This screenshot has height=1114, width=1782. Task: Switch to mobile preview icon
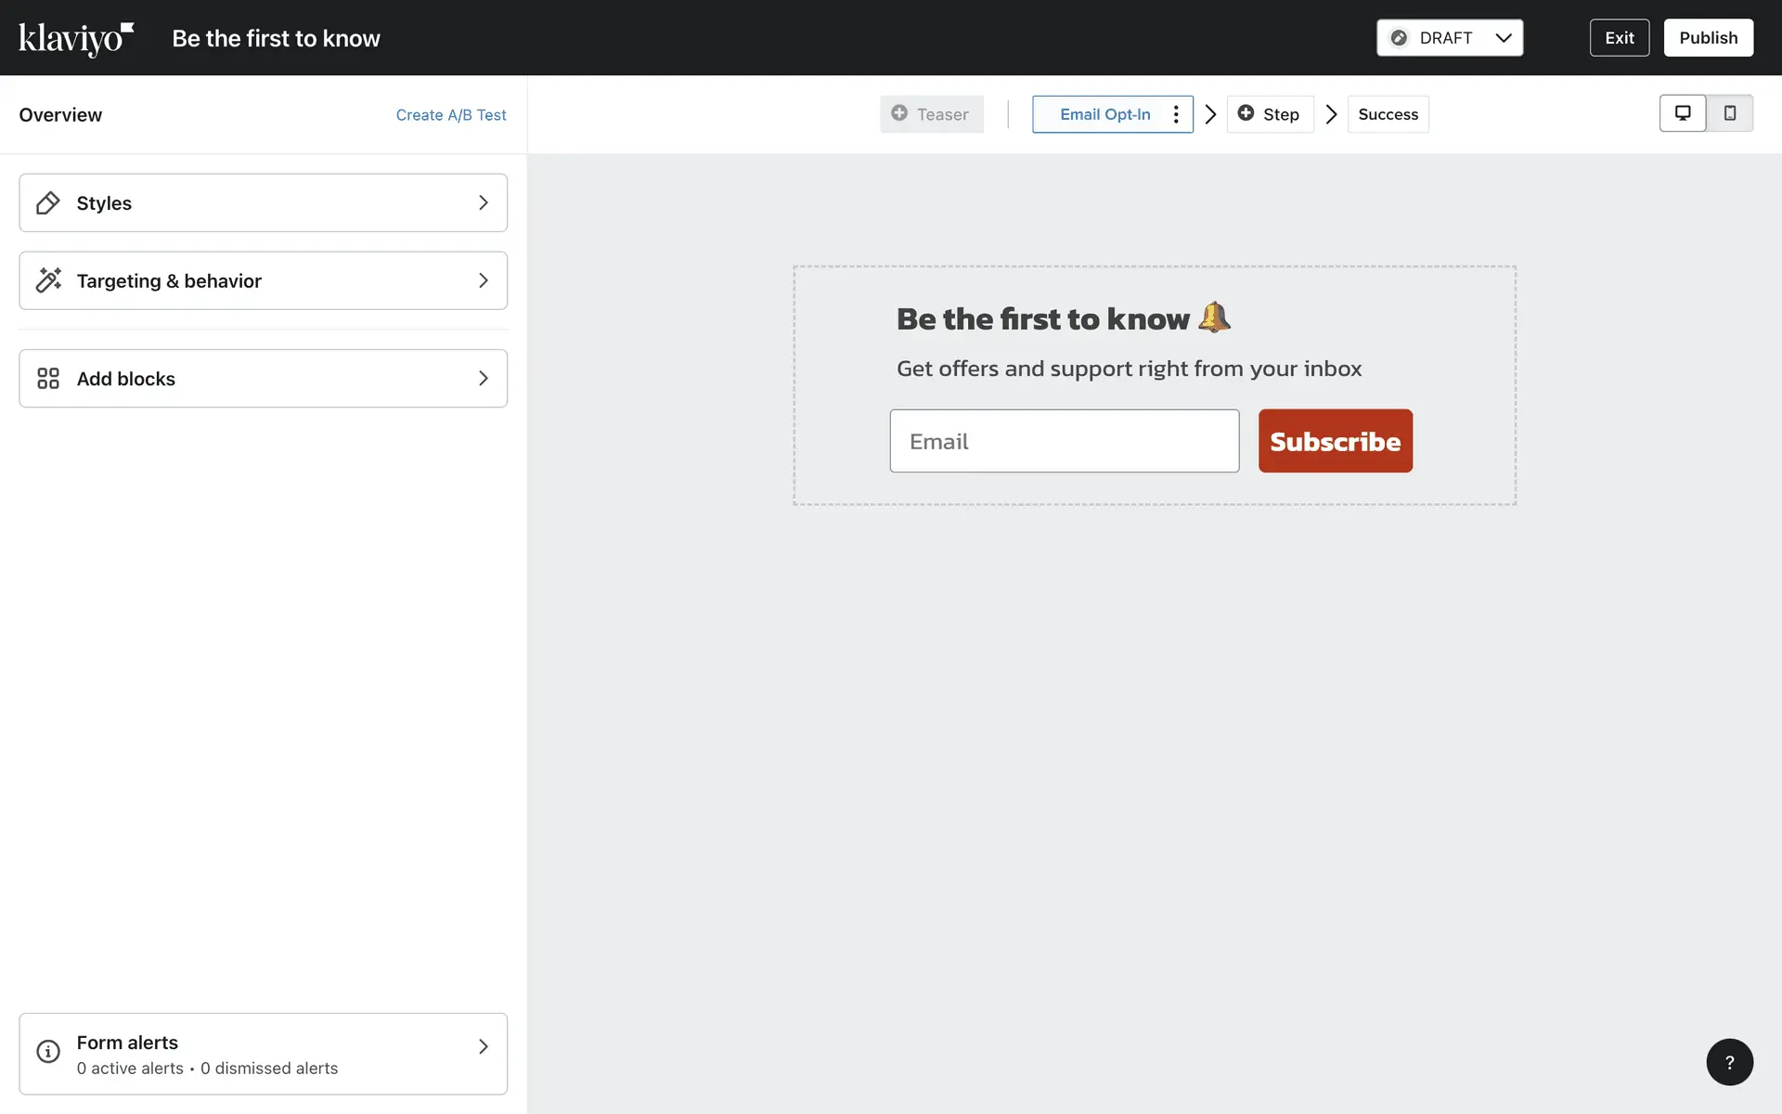coord(1729,113)
